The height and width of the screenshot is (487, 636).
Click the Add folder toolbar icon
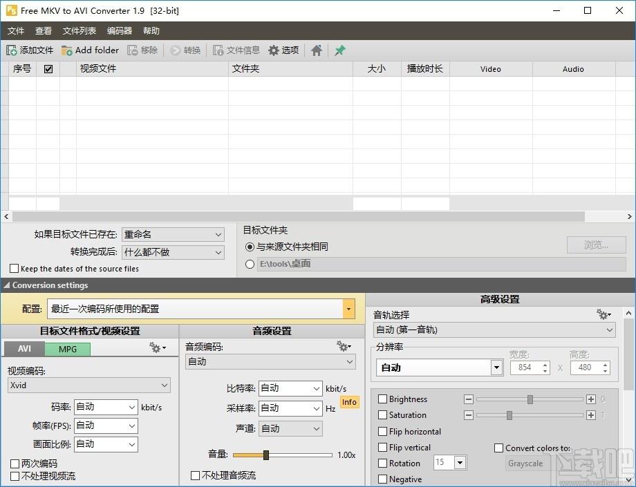point(67,50)
